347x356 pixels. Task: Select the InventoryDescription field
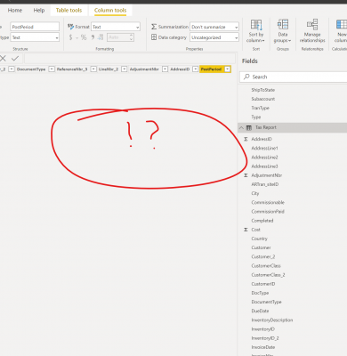tap(272, 320)
